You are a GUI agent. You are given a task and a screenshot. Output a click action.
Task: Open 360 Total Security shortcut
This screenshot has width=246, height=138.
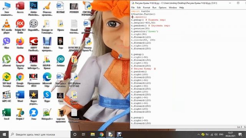click(7, 80)
